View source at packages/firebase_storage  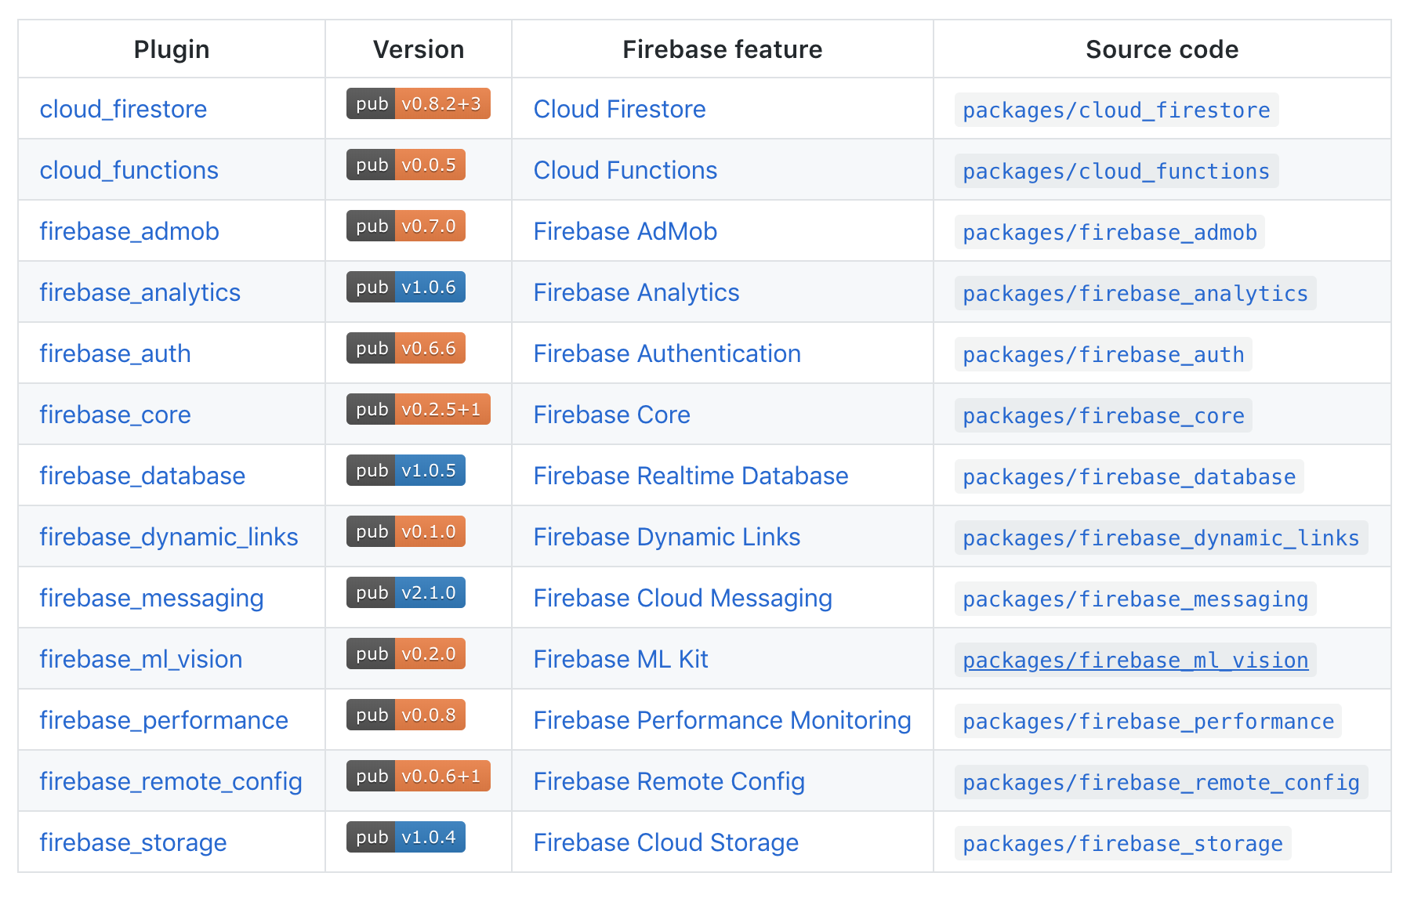pyautogui.click(x=1122, y=843)
